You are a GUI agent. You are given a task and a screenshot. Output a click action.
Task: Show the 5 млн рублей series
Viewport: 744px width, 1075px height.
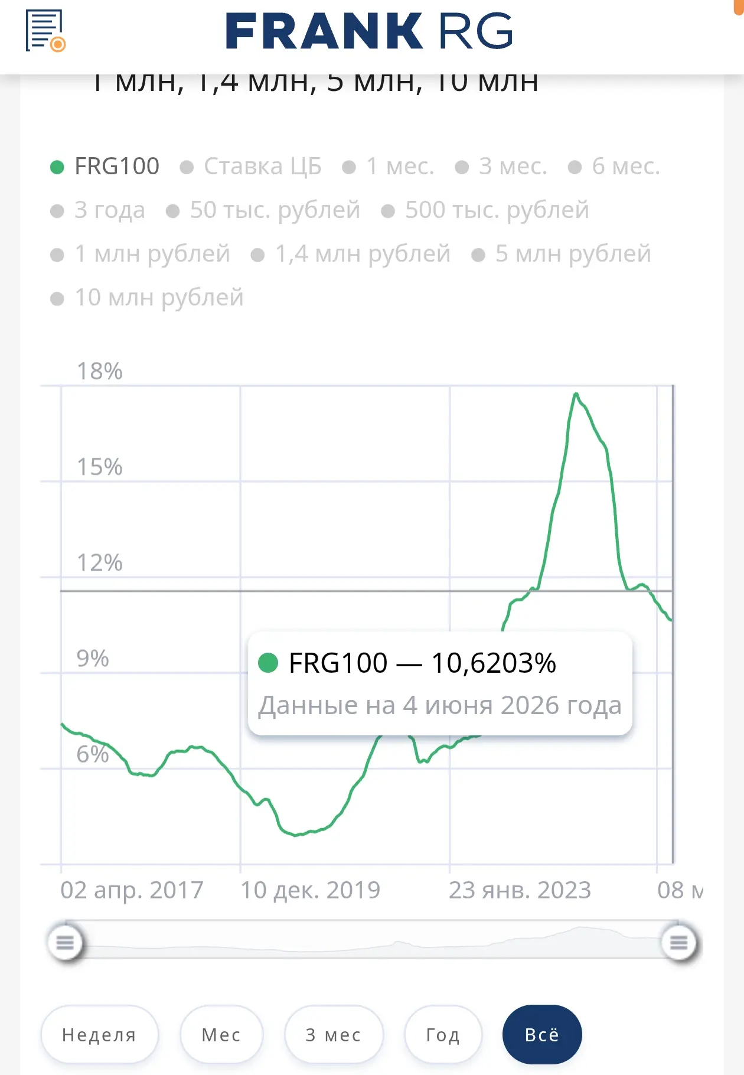[x=562, y=254]
